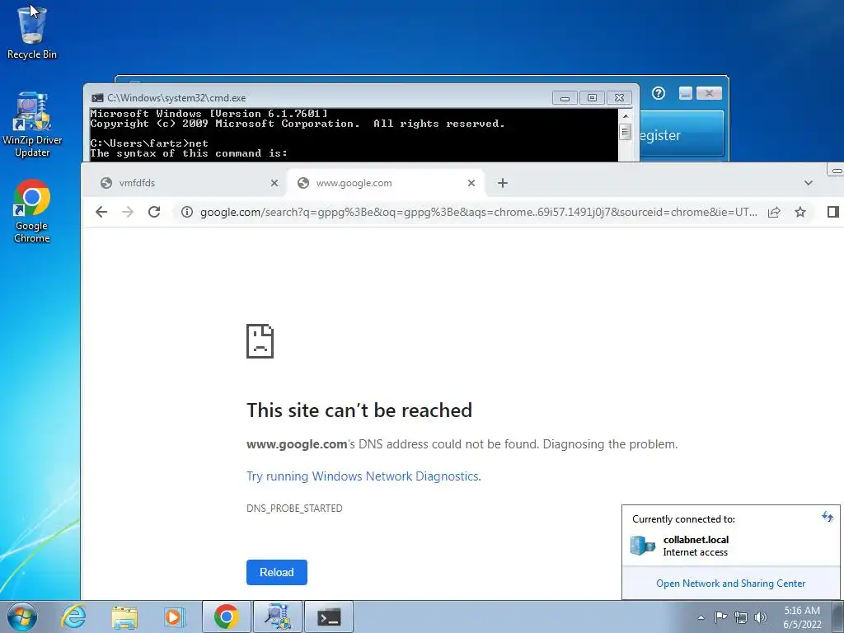The height and width of the screenshot is (633, 844).
Task: Click Try running Windows Network Diagnostics link
Action: 363,476
